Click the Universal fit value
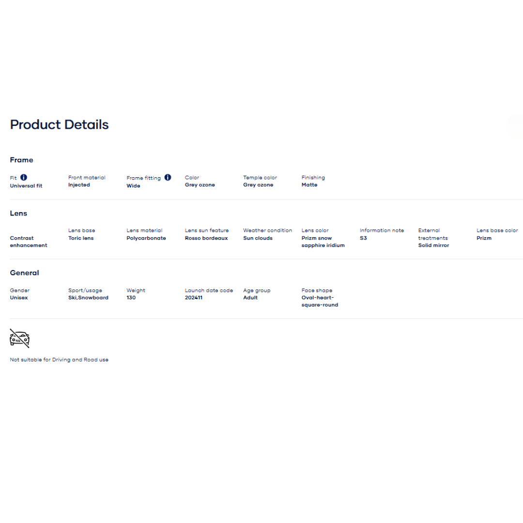523x523 pixels. [26, 185]
